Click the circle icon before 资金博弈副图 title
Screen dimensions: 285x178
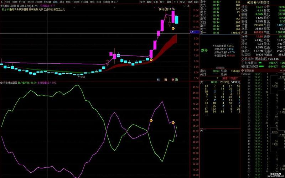[2, 83]
